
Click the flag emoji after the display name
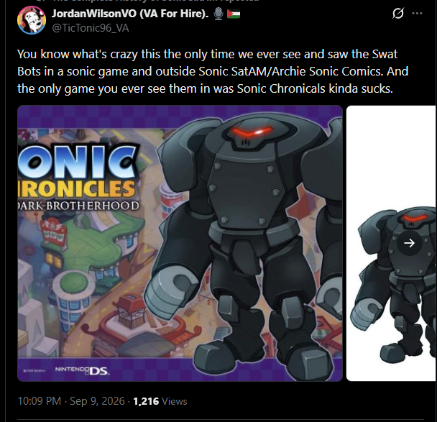click(x=234, y=14)
